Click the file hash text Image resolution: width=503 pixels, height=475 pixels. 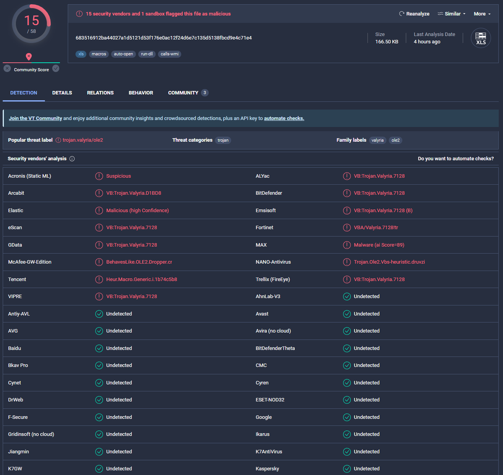click(x=163, y=38)
